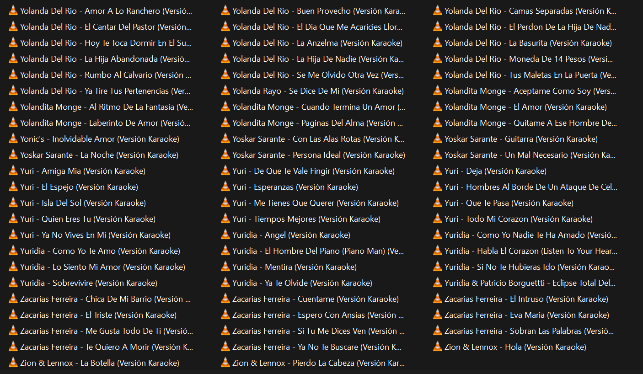Image resolution: width=643 pixels, height=374 pixels.
Task: Select file Yolandita Monge - Paginas Del Alma
Action: [x=313, y=123]
